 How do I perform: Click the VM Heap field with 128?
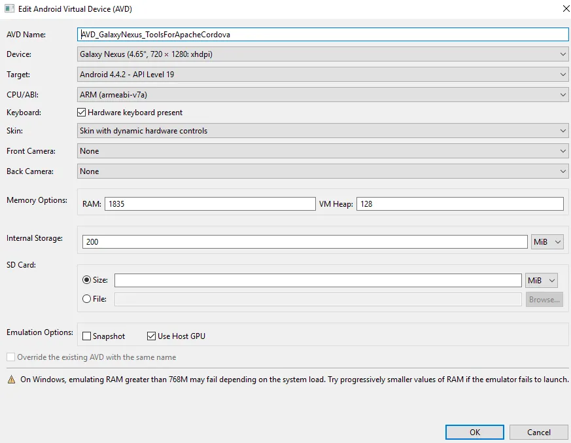click(460, 204)
